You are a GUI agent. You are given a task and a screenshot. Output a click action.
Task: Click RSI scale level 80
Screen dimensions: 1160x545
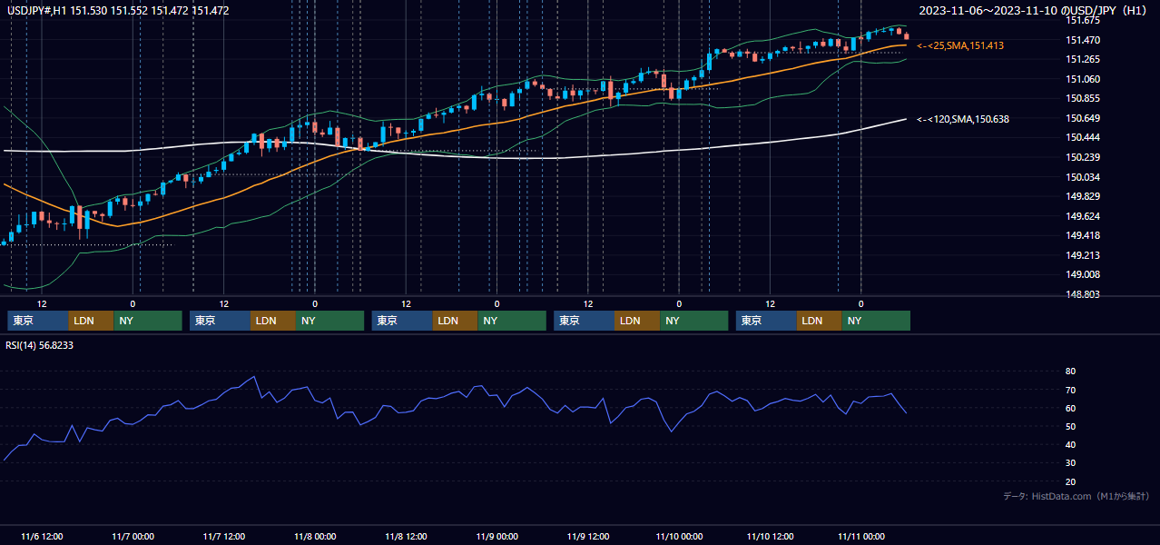click(x=1070, y=372)
